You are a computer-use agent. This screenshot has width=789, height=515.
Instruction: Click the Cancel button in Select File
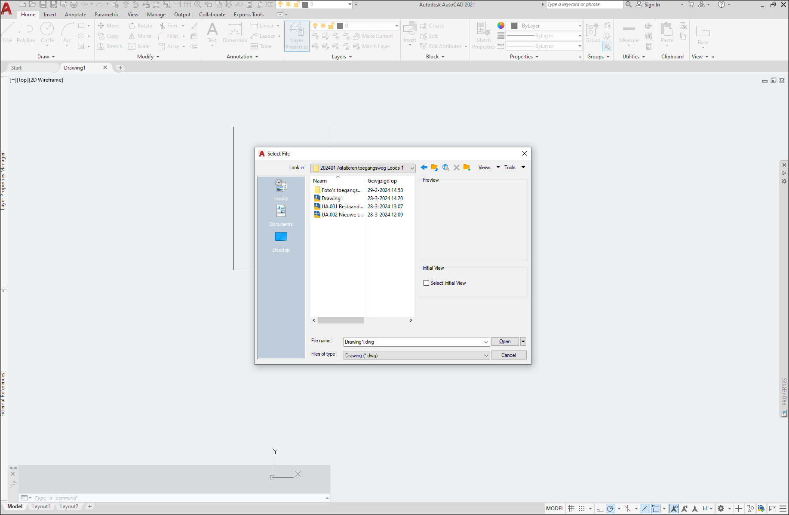tap(509, 355)
